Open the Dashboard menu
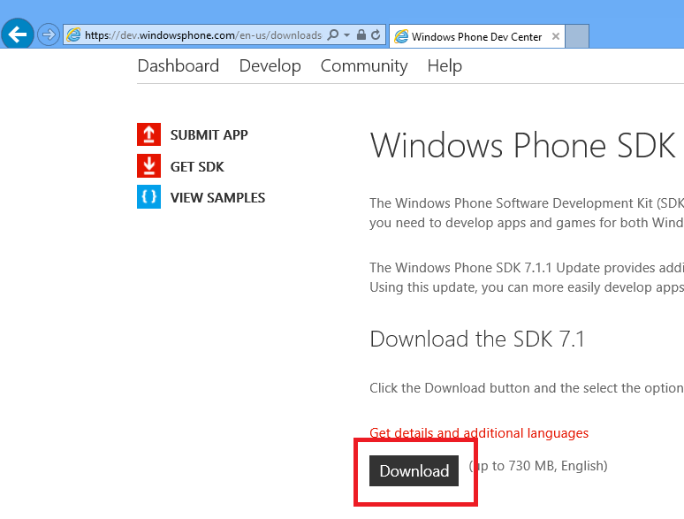Image resolution: width=684 pixels, height=519 pixels. coord(178,66)
